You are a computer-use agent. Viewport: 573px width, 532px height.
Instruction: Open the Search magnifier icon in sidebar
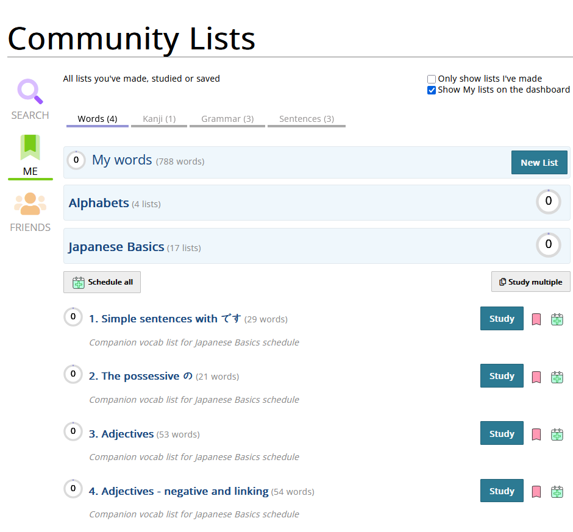tap(30, 91)
